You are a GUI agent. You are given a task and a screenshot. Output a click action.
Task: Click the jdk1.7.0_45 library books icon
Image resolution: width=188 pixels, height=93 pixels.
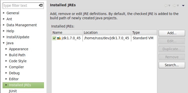click(59, 38)
